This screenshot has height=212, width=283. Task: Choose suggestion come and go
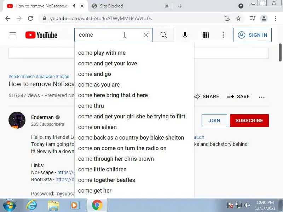[x=134, y=74]
